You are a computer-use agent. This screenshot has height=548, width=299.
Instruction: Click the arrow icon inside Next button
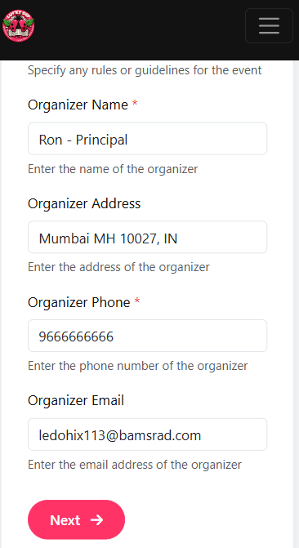(x=97, y=519)
